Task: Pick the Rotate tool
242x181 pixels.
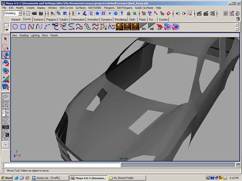Action: pos(6,63)
